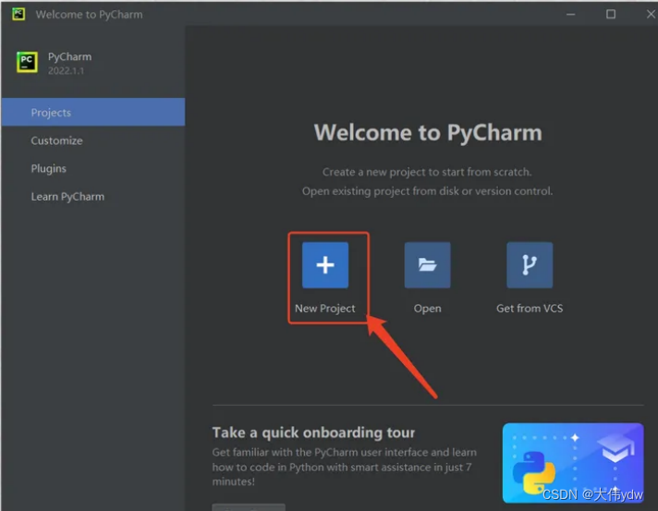This screenshot has height=511, width=658.
Task: Click the Open label
Action: pos(427,309)
